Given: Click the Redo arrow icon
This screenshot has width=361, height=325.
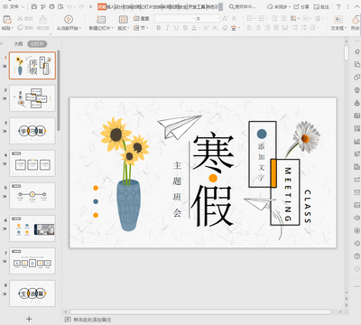Looking at the screenshot, I should pos(81,6).
